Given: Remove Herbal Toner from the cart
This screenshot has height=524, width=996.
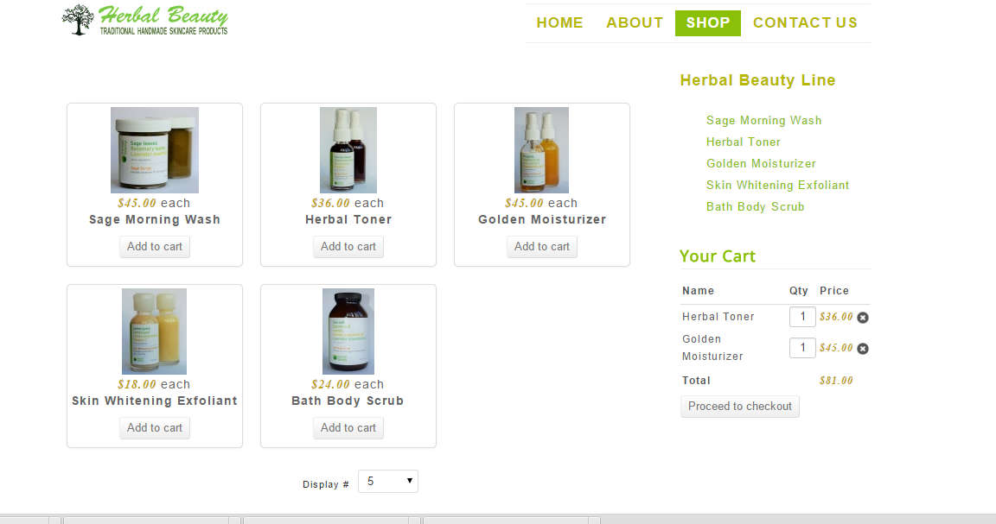Looking at the screenshot, I should coord(863,317).
